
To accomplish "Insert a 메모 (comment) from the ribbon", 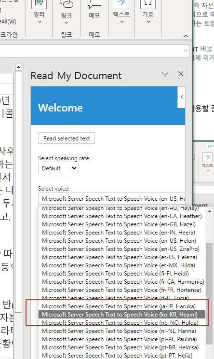I will tap(94, 10).
